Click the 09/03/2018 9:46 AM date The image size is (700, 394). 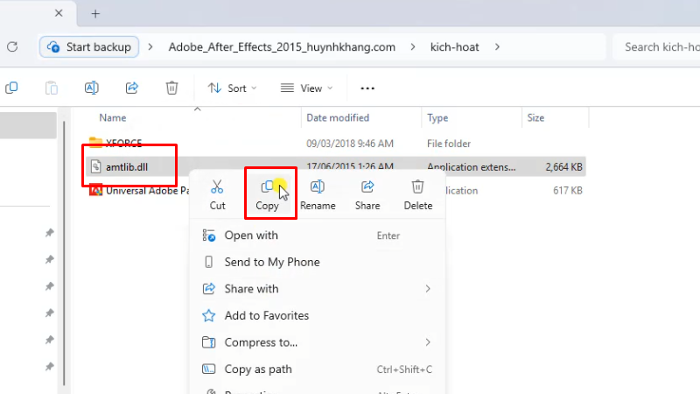(349, 144)
